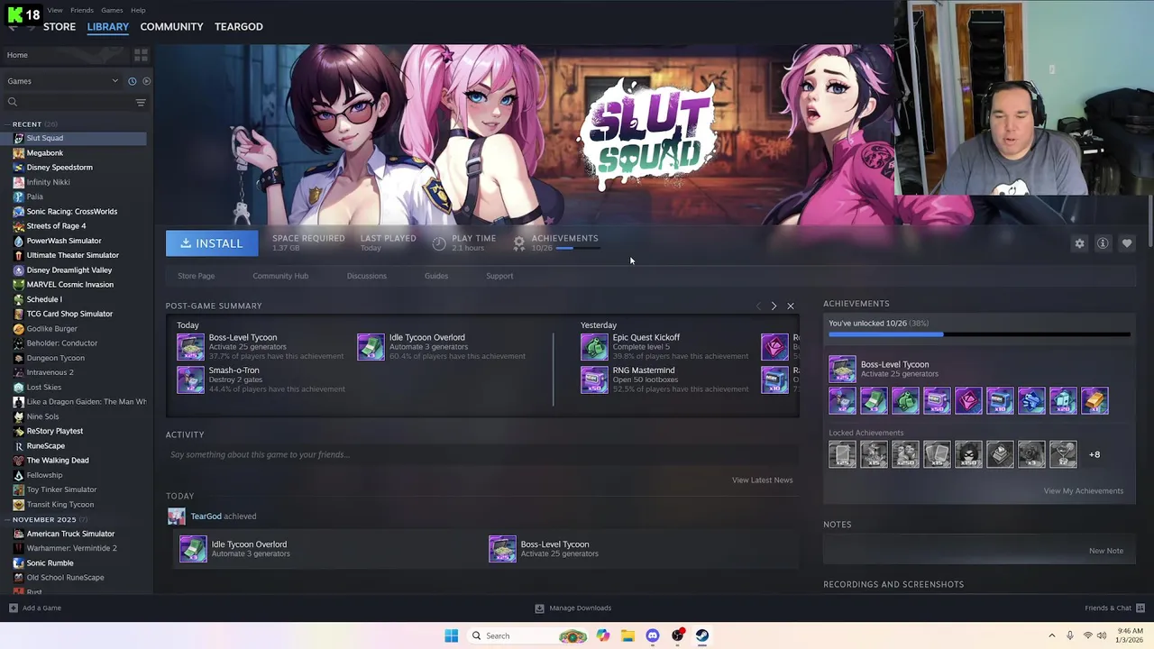
Task: Click the blue Install button
Action: 211,243
